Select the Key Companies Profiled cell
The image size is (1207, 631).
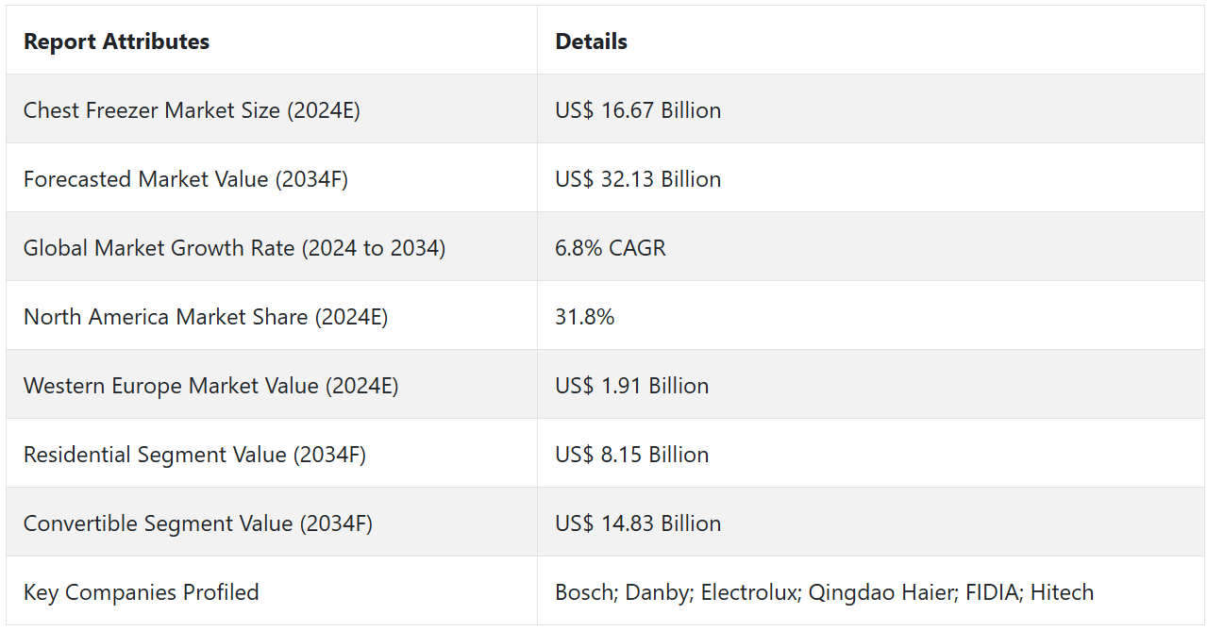142,592
